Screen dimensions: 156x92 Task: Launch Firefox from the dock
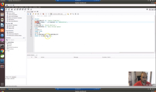coord(2,5)
